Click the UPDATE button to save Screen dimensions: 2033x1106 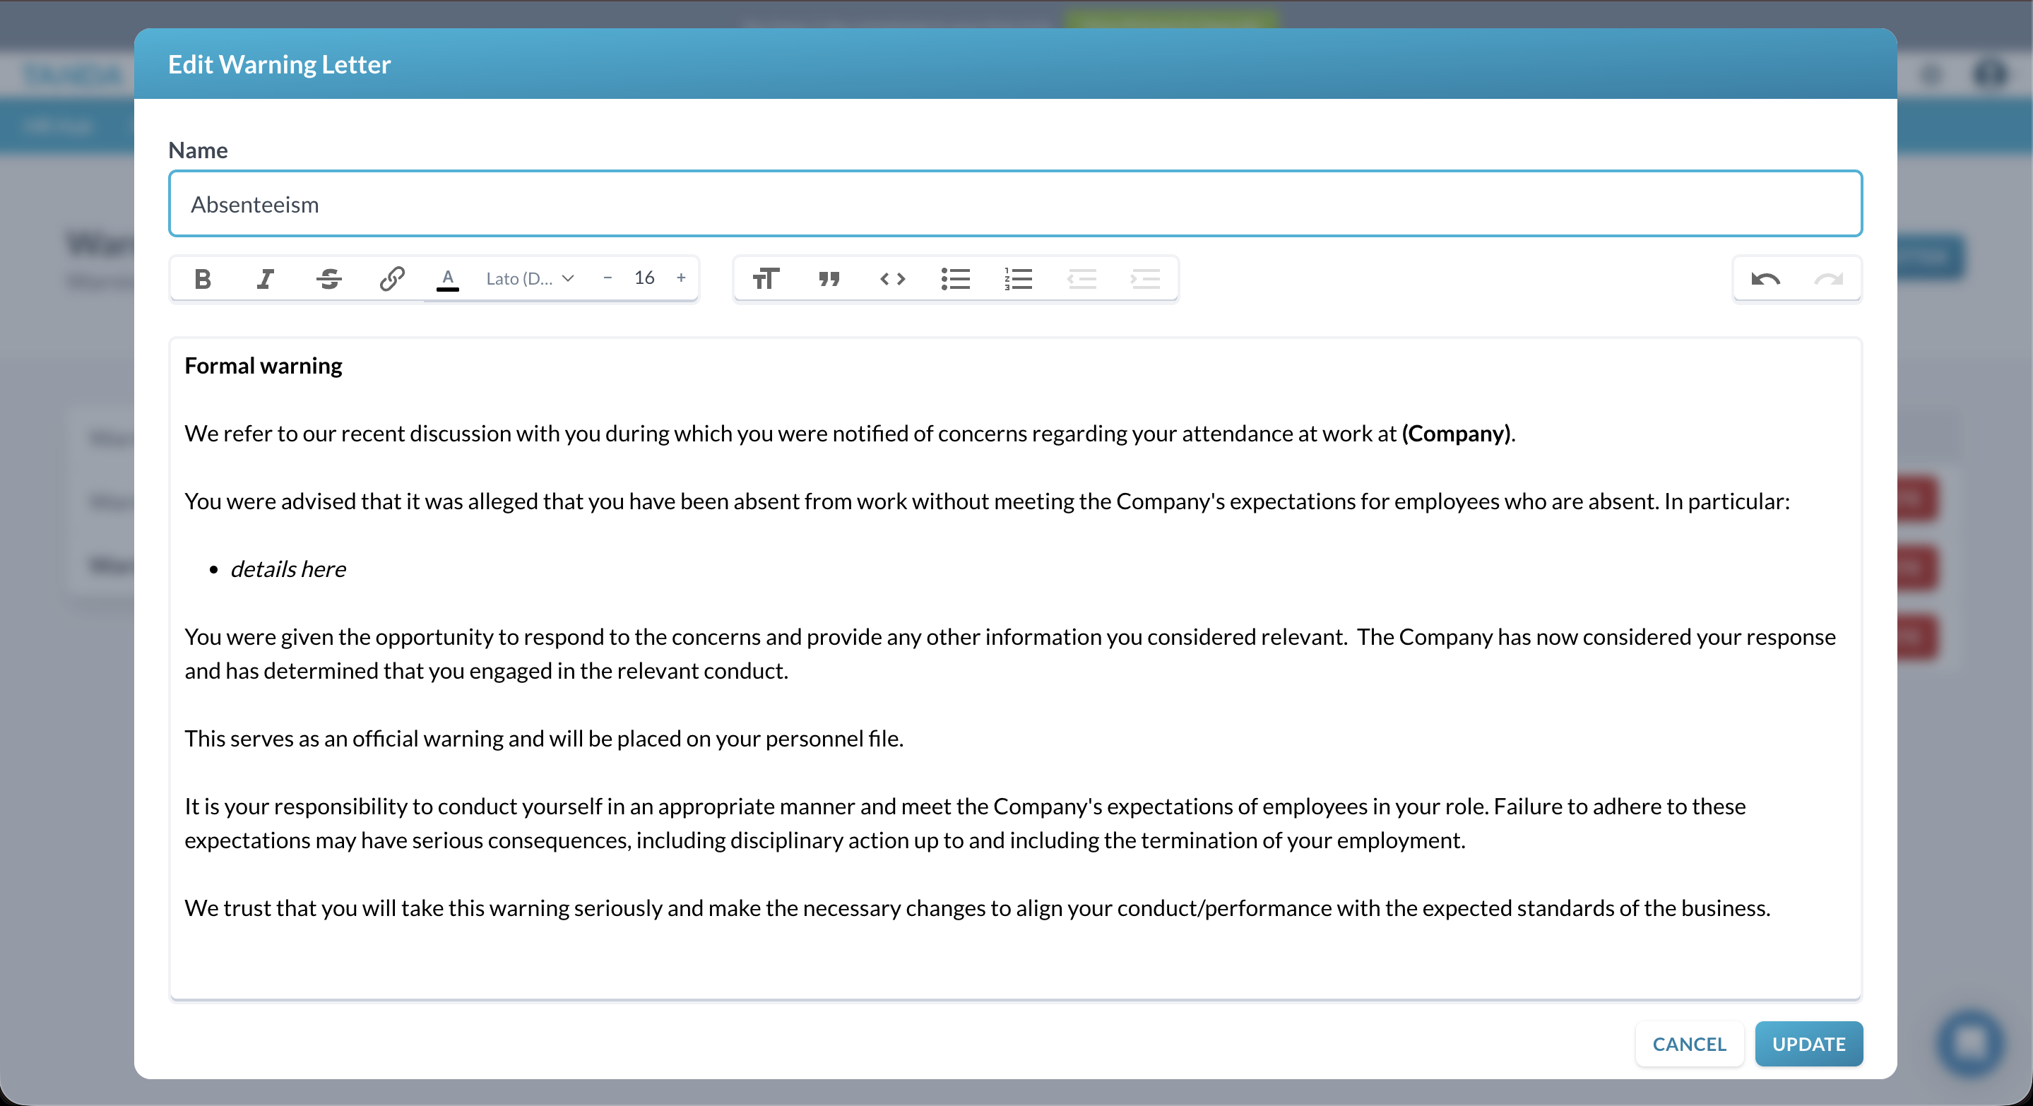click(x=1809, y=1043)
